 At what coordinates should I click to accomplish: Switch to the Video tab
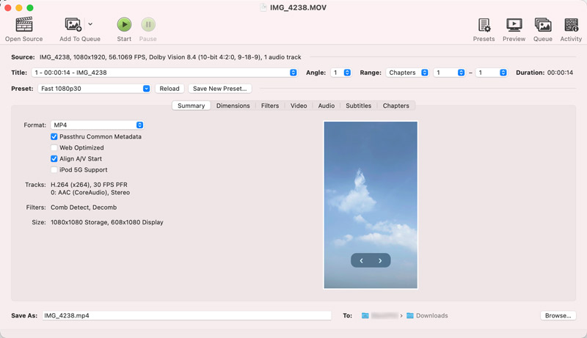299,106
